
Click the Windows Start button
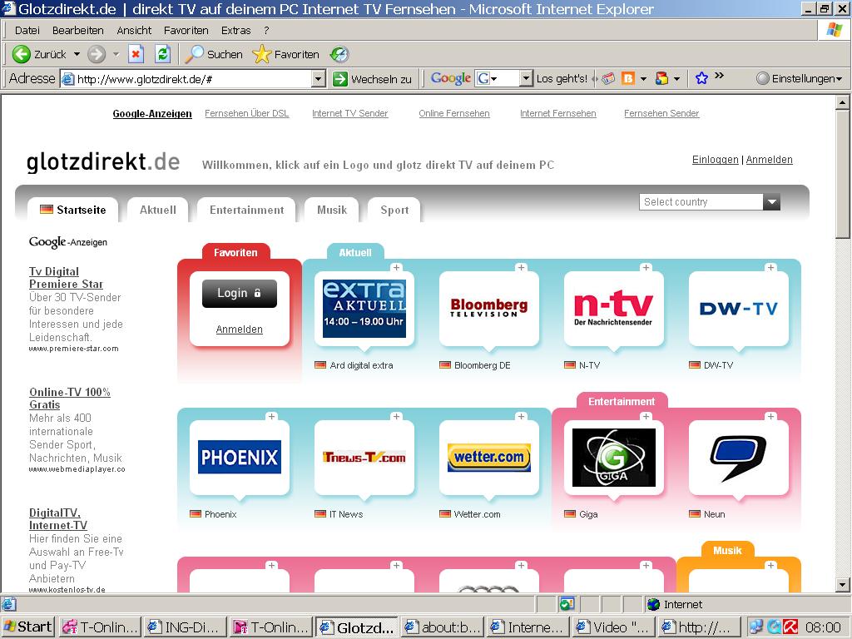(x=27, y=627)
